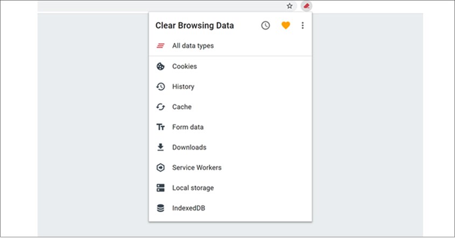Image resolution: width=455 pixels, height=238 pixels.
Task: Click the Cookies icon
Action: (x=160, y=66)
